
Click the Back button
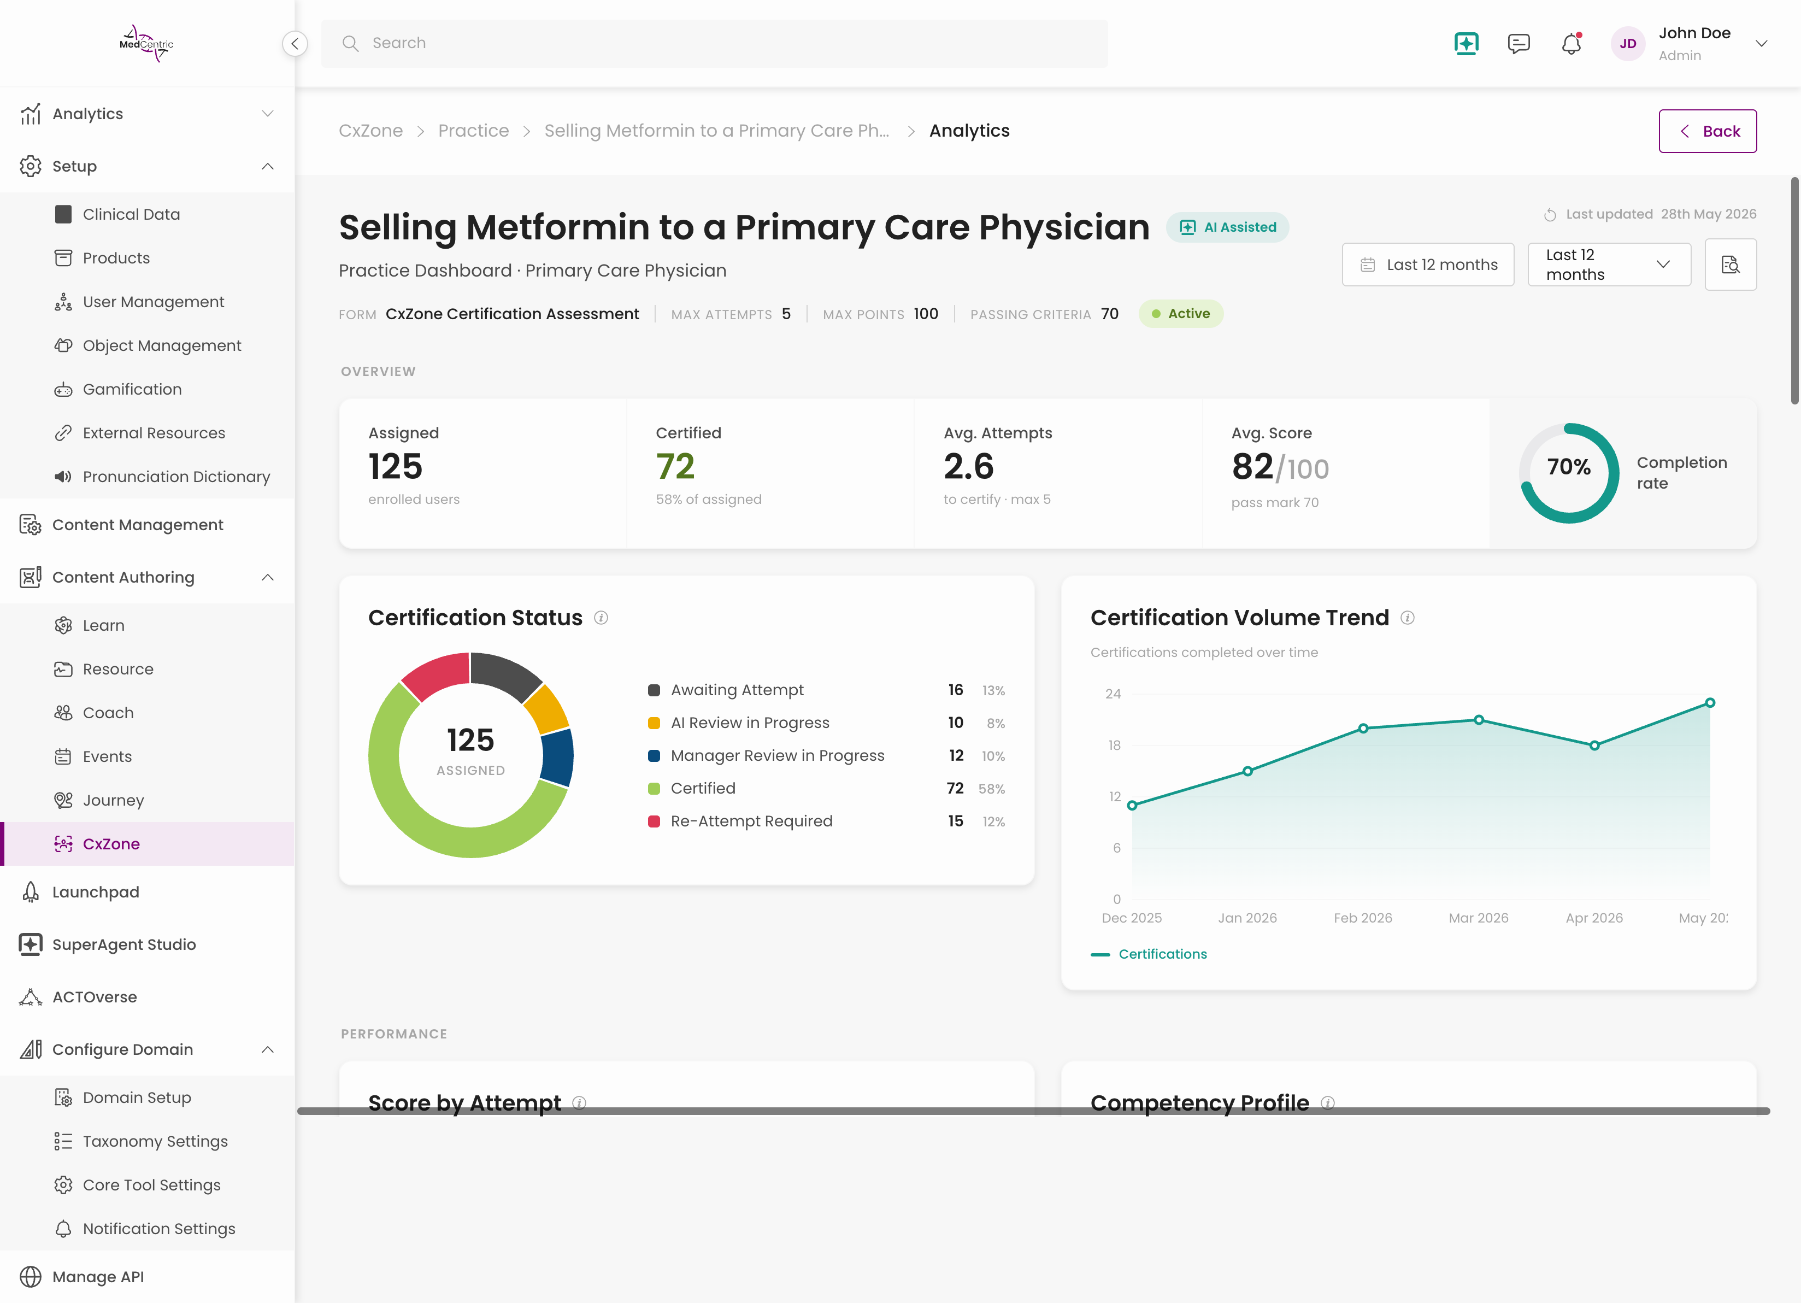pos(1708,131)
